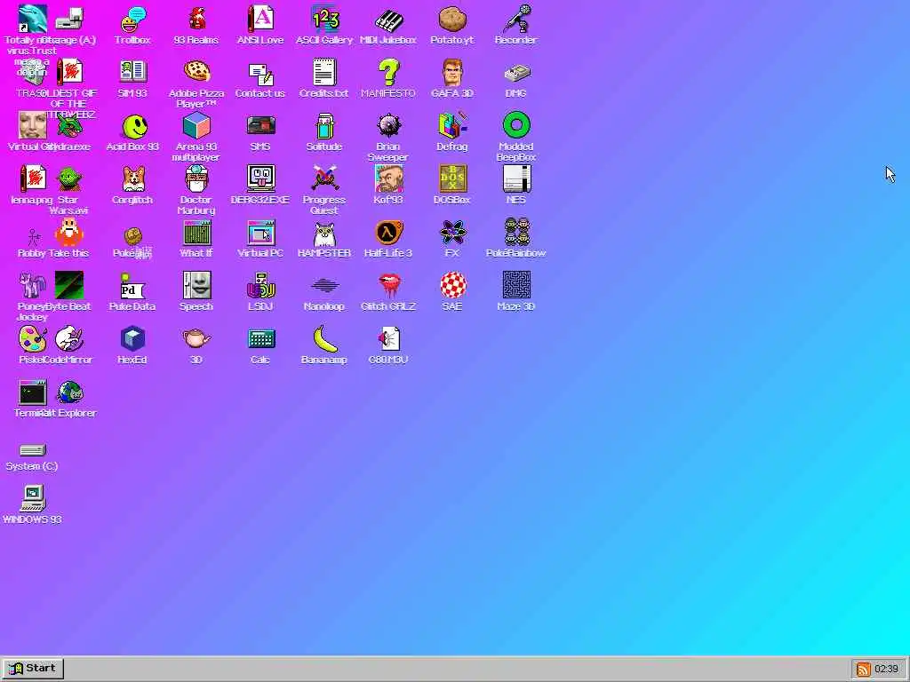The image size is (910, 682).
Task: Click the RSS feed tray icon
Action: (864, 670)
